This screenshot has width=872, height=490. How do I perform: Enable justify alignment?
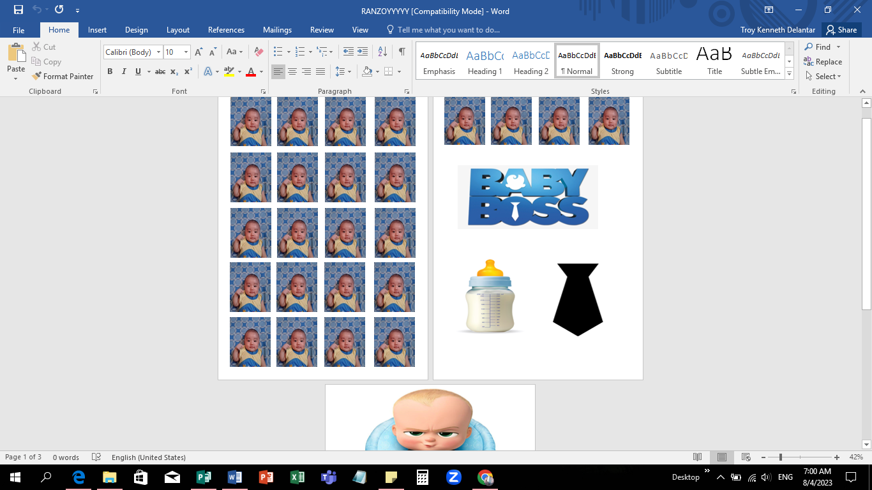[x=319, y=71]
